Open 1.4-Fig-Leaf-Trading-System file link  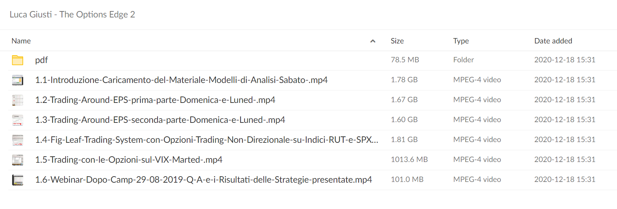click(x=207, y=140)
